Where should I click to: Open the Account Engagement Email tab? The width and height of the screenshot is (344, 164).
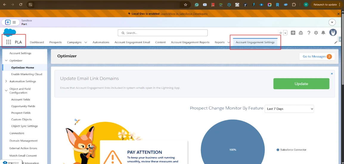[x=132, y=42]
